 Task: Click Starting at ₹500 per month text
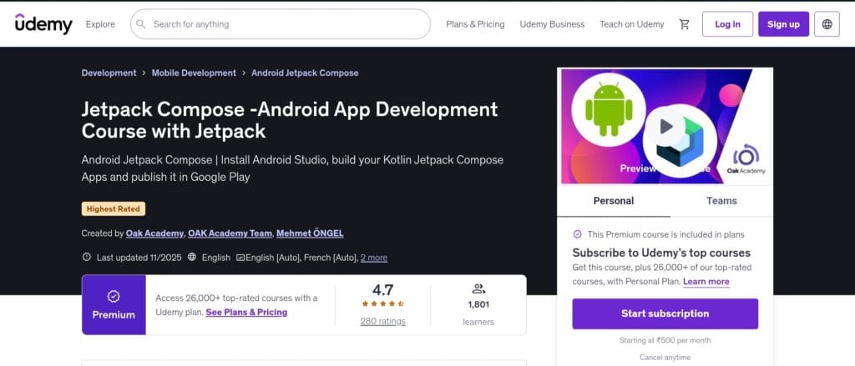pyautogui.click(x=665, y=340)
